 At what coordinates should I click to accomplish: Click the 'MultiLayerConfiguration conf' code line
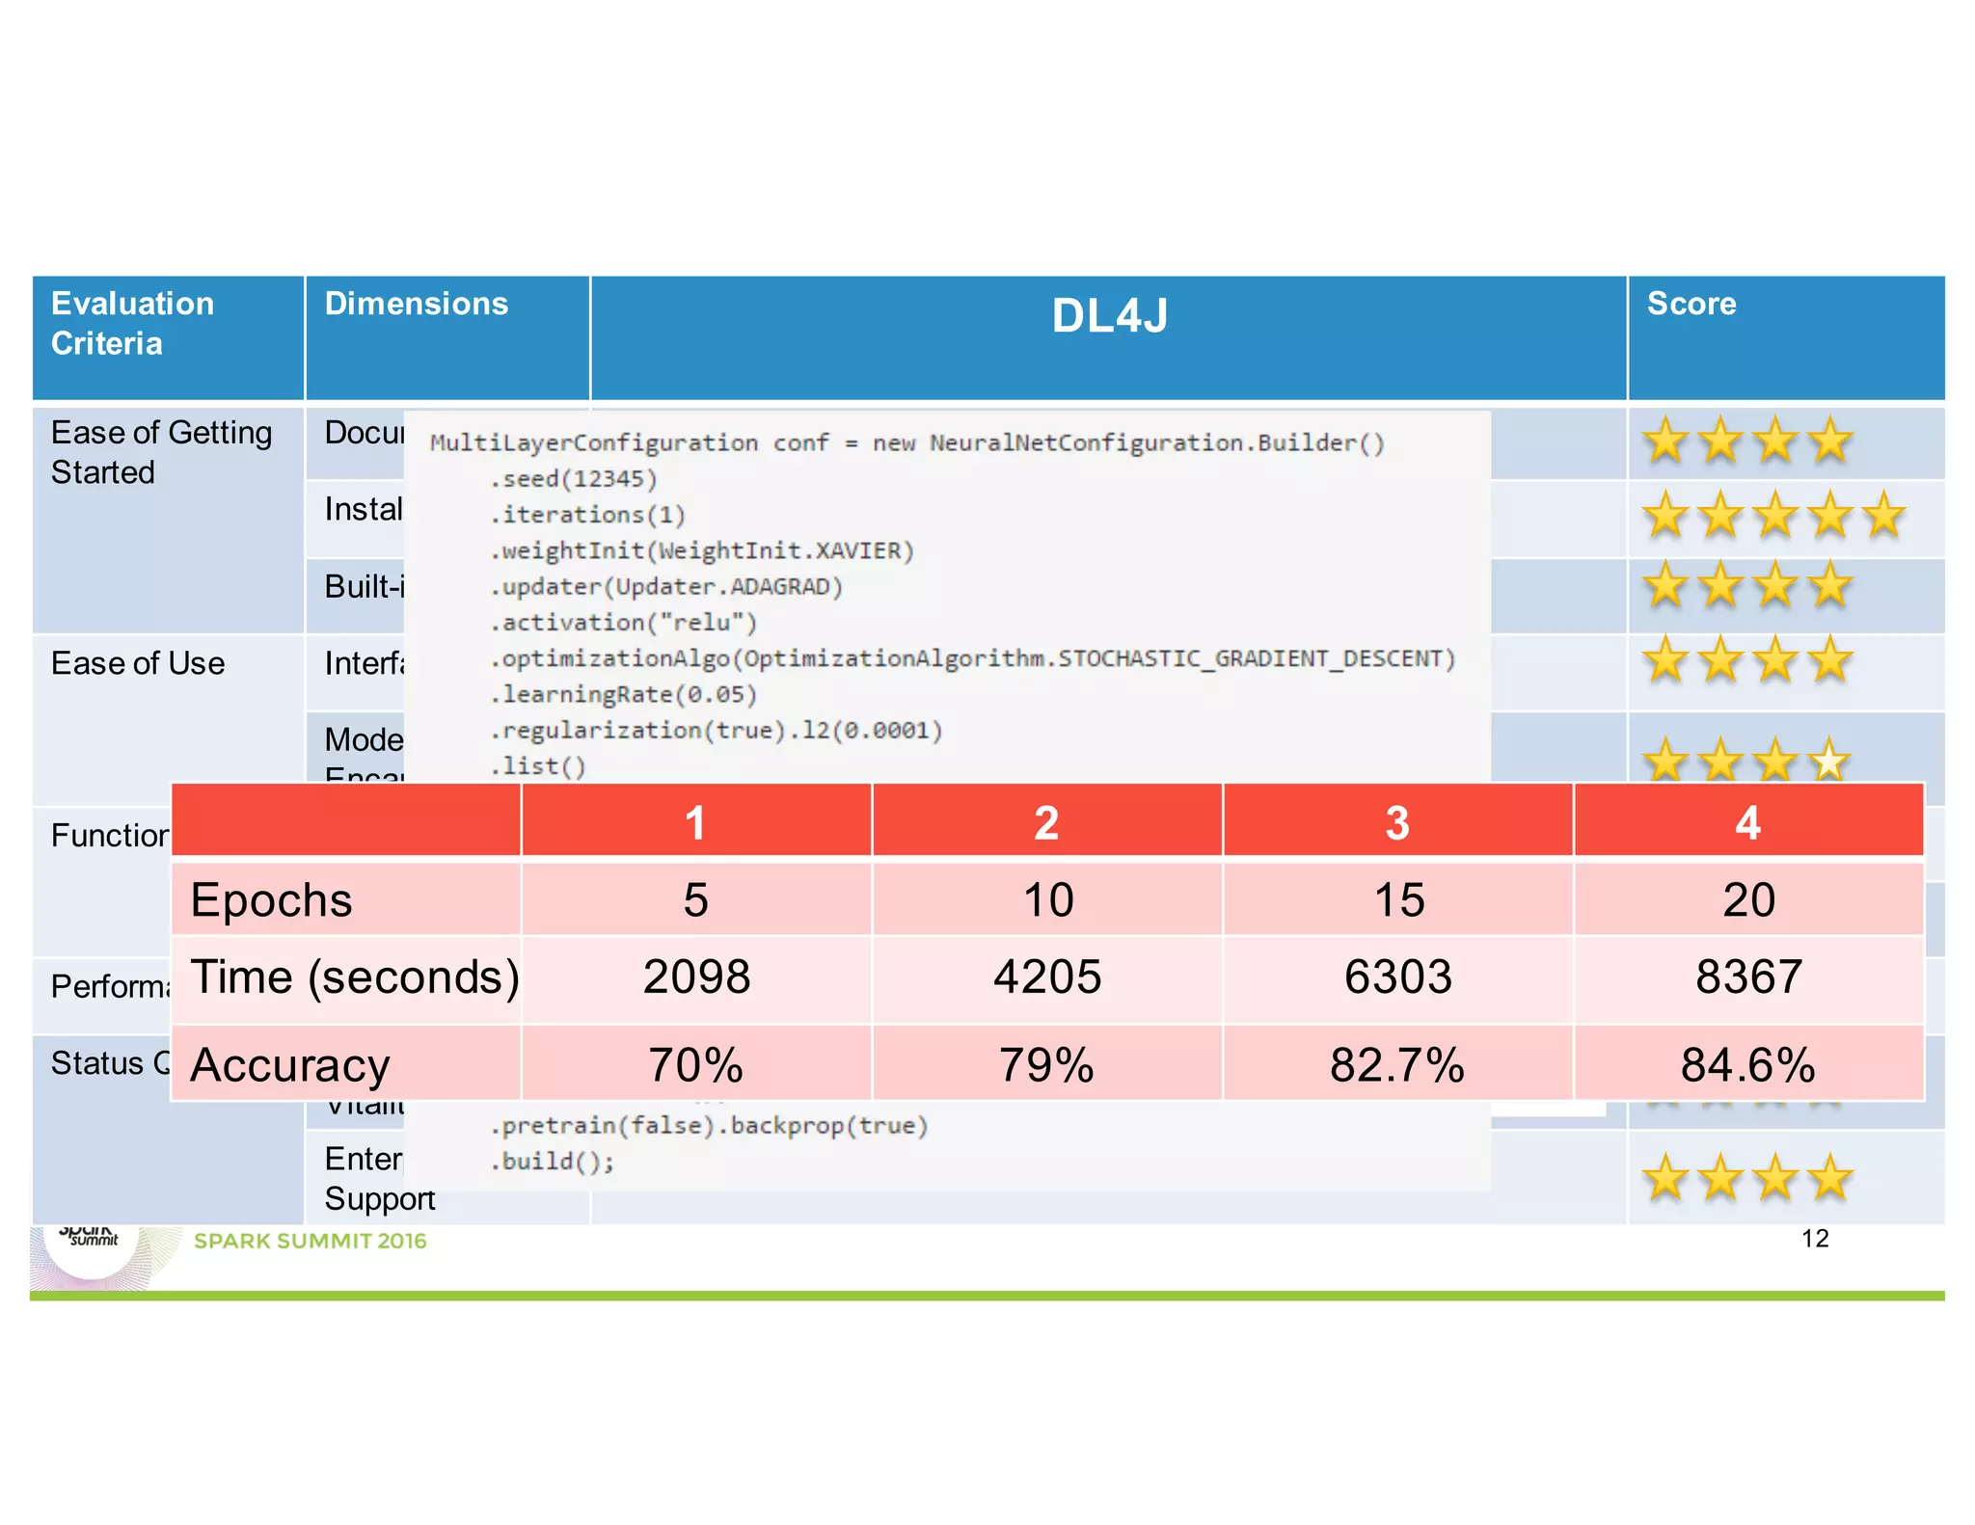click(907, 443)
